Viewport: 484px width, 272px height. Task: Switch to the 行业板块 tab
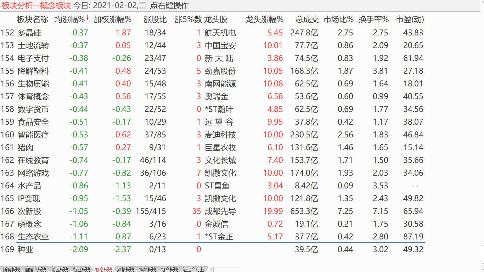click(82, 270)
